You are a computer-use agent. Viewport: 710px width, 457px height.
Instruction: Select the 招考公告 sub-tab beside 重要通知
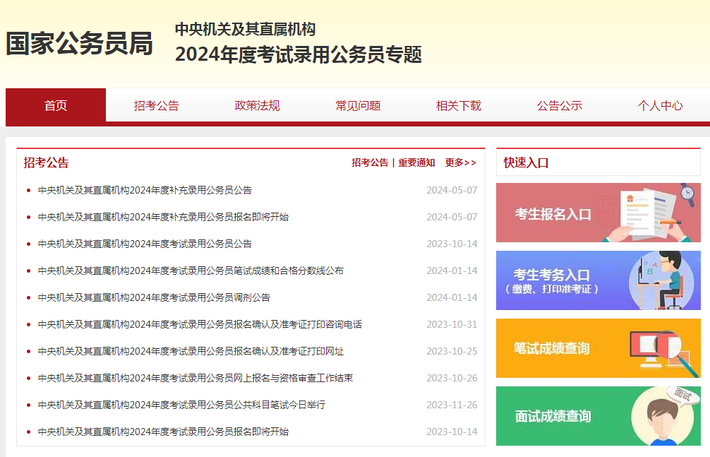tap(370, 162)
